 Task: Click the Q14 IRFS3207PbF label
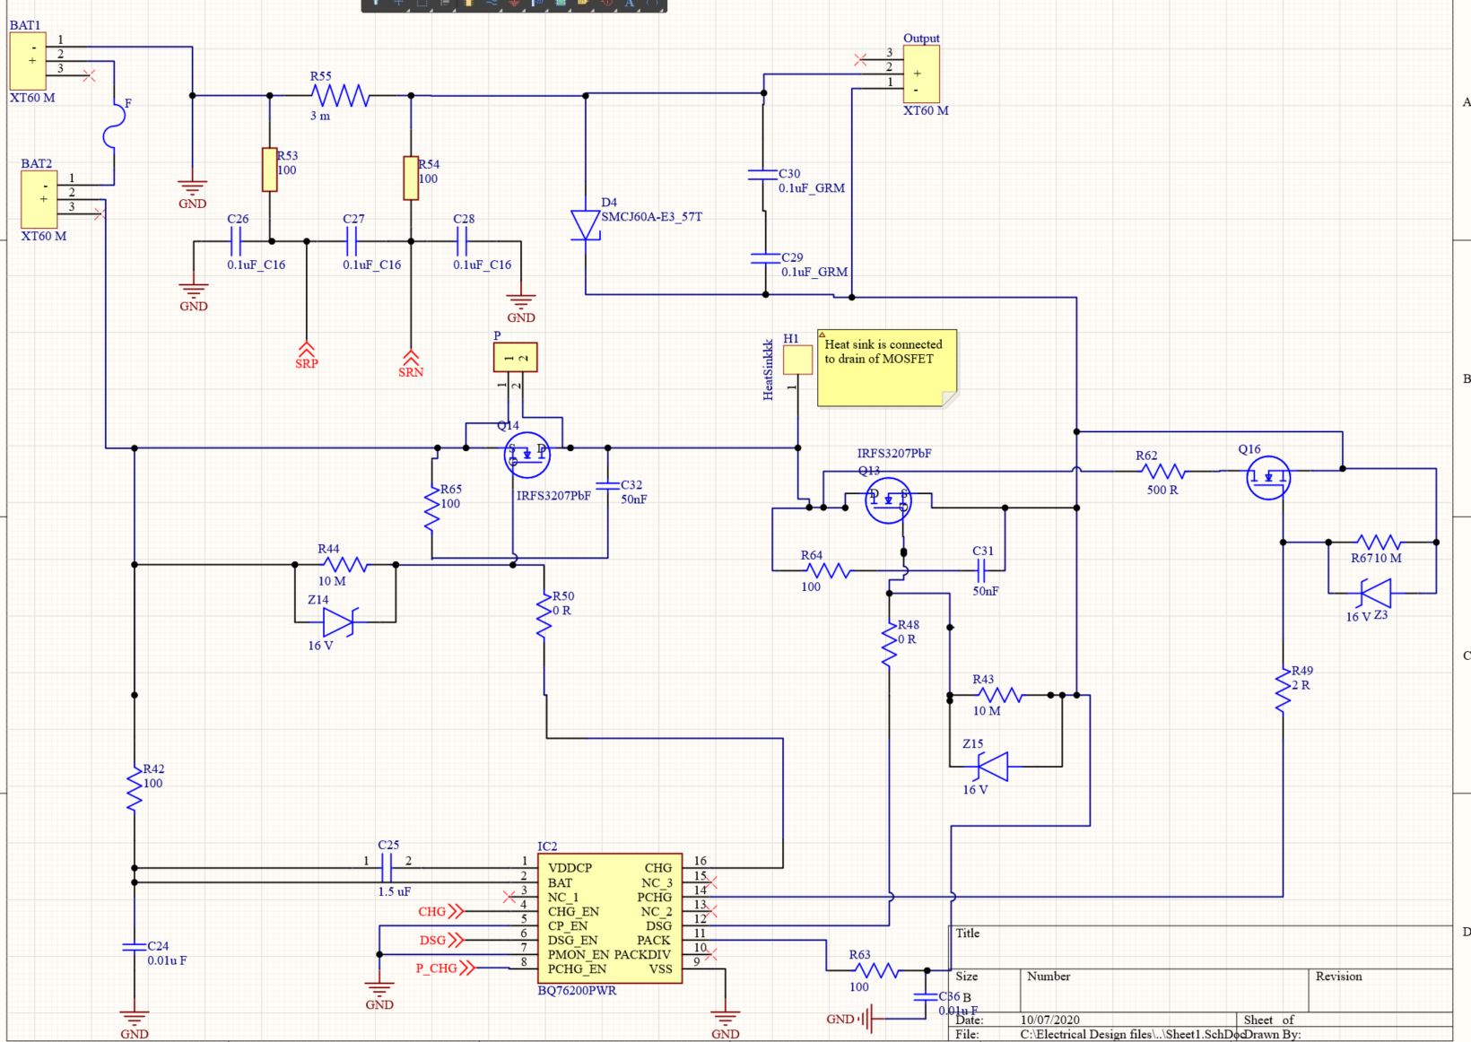[553, 496]
